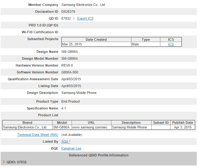
Task: Click the Date Created column header
Action: click(x=96, y=39)
